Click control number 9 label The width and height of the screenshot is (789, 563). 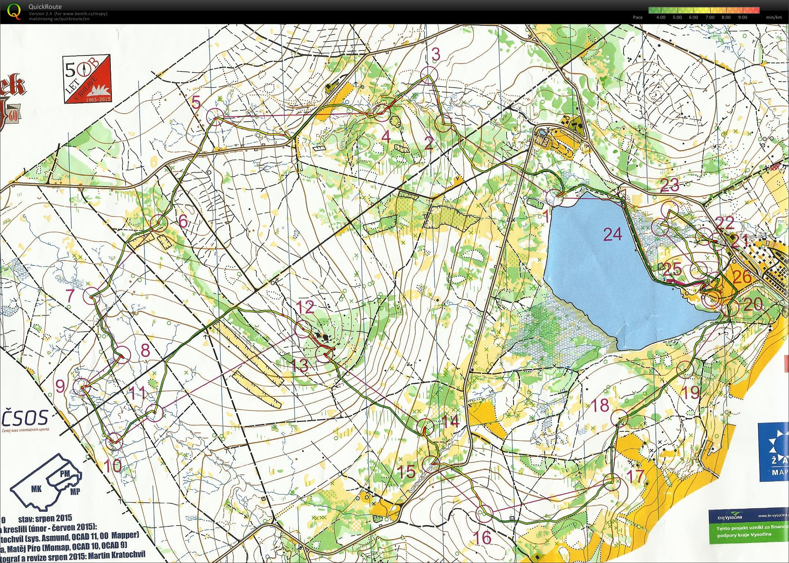[x=60, y=386]
